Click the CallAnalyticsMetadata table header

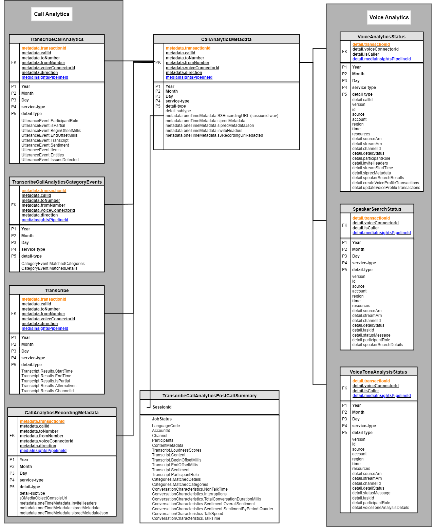226,39
